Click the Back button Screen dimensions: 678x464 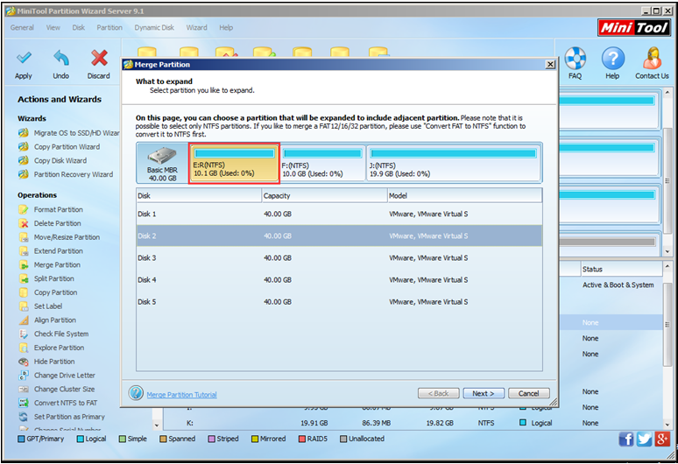(439, 394)
